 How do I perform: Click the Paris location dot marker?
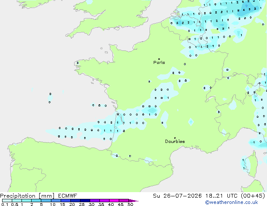(159, 59)
